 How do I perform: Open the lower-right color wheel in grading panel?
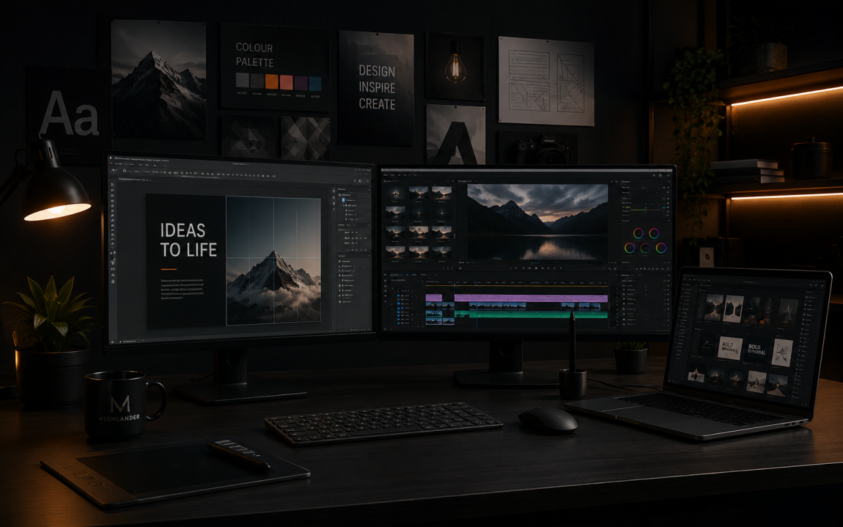[661, 248]
